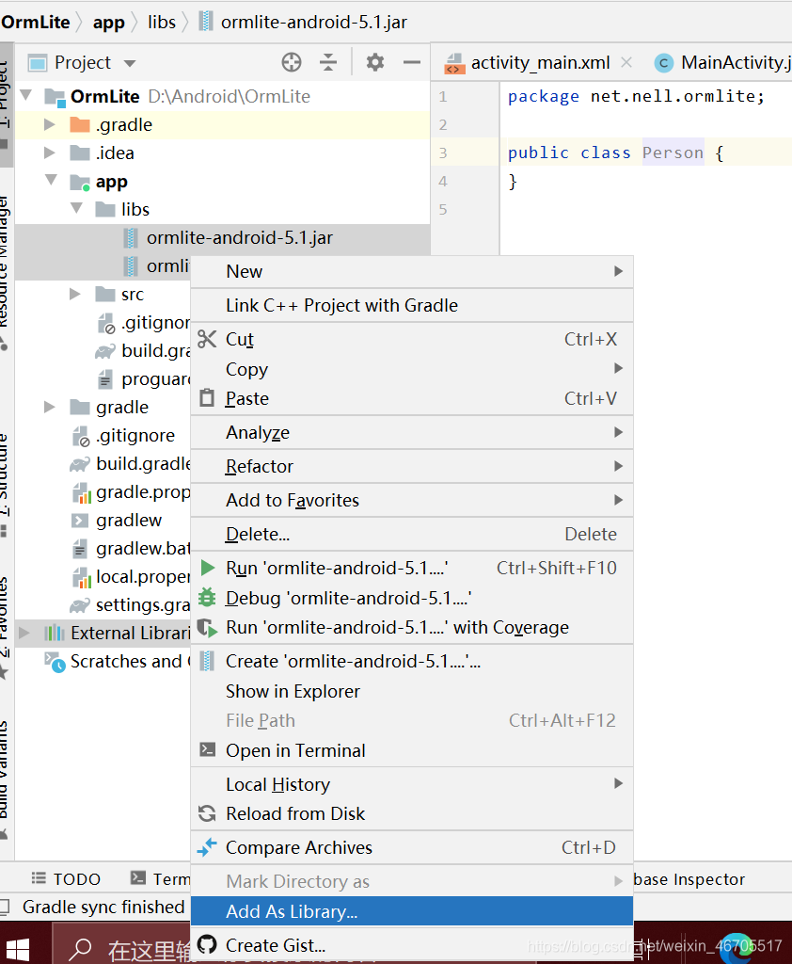The image size is (792, 964).
Task: Select gradlew.bat file in tree
Action: 144,549
